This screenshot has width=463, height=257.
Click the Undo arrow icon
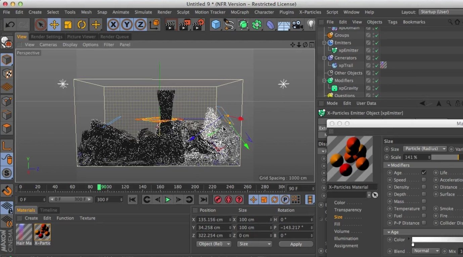10,25
